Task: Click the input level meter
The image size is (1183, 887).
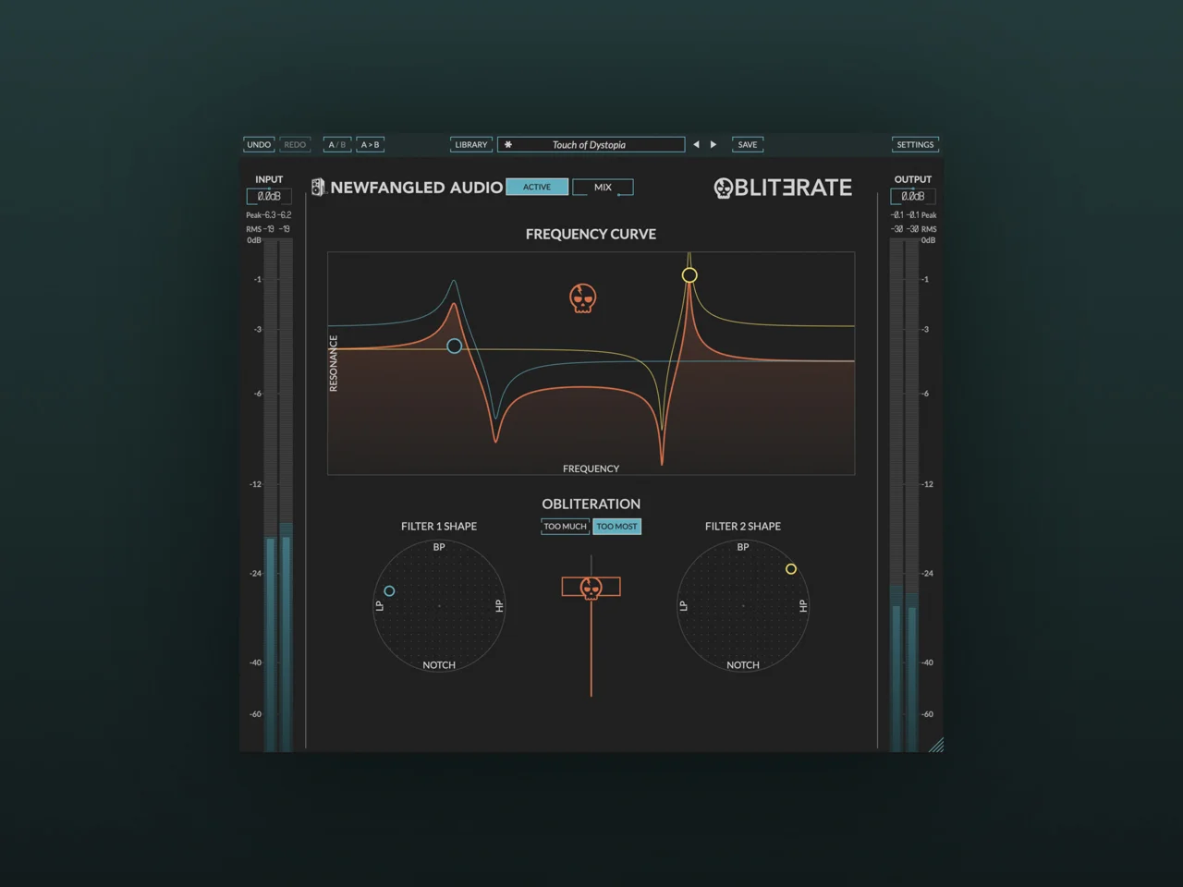Action: point(278,495)
